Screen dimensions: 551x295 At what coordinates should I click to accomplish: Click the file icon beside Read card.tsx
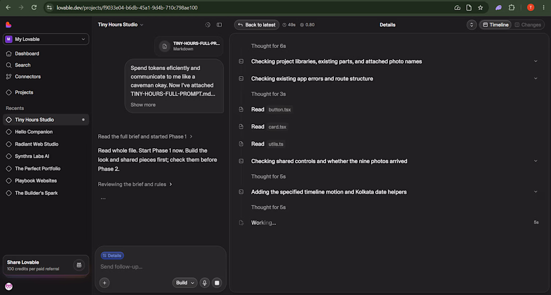[x=241, y=127]
